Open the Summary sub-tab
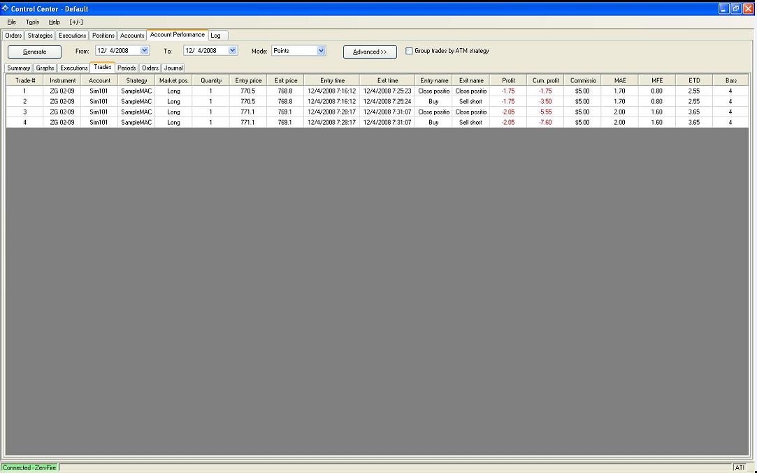The image size is (757, 473). click(18, 68)
